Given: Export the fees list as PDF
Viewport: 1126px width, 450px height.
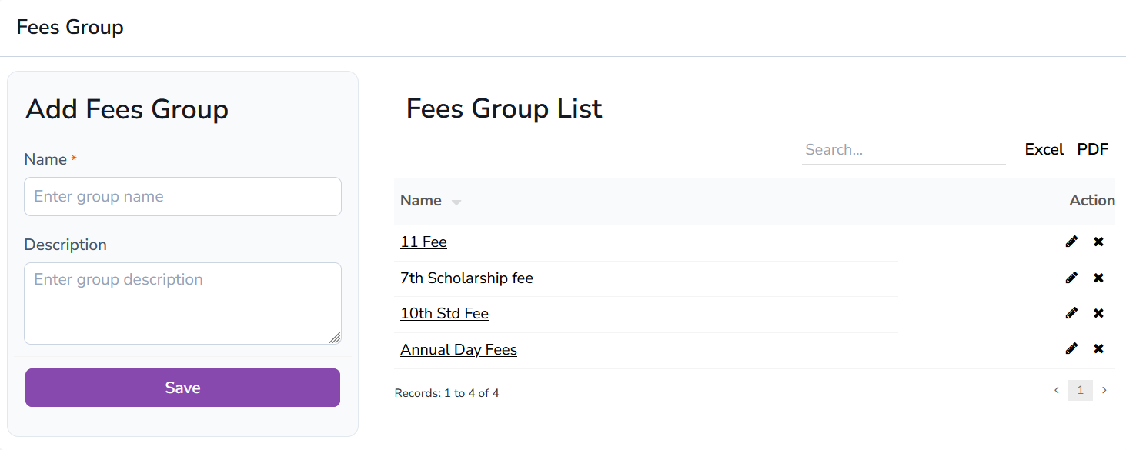Looking at the screenshot, I should 1093,148.
